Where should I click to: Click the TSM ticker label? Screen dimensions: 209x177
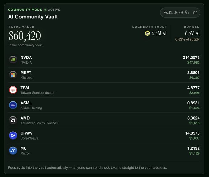point(25,88)
